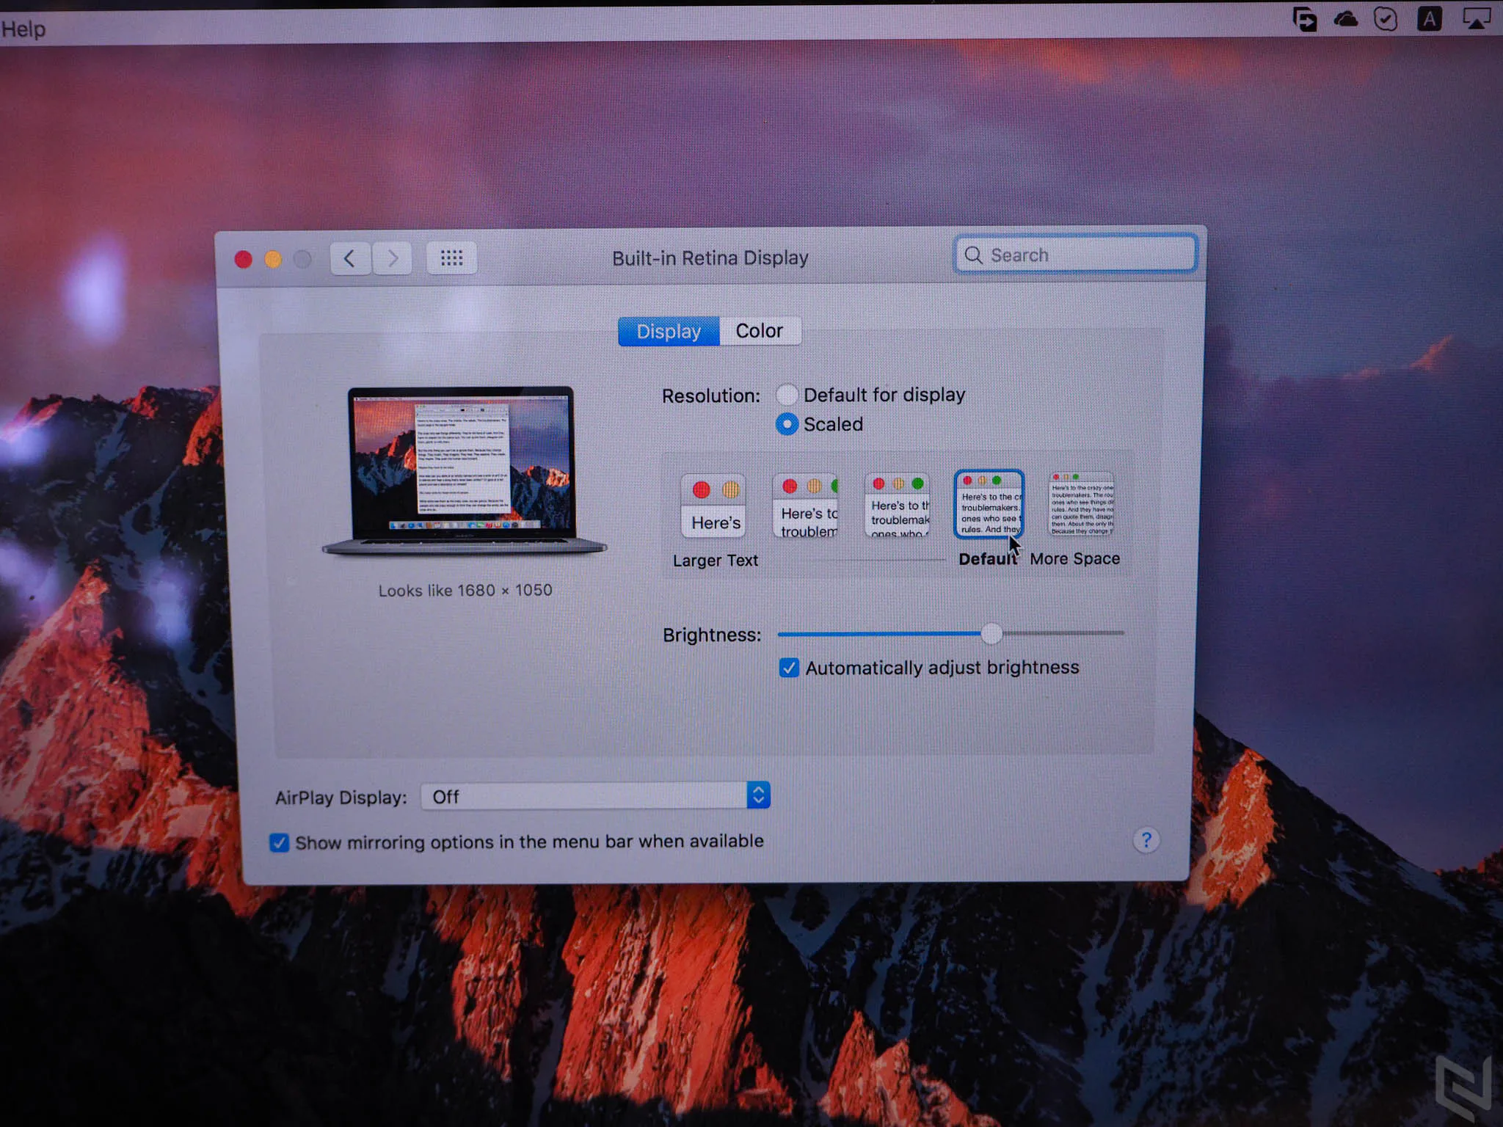Click the clock checkmark menu bar icon
Screen dimensions: 1503x1127
click(1386, 18)
